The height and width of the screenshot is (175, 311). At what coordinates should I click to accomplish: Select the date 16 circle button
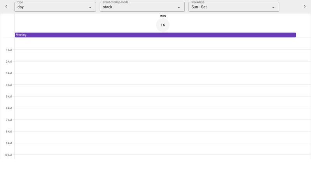pos(162,25)
